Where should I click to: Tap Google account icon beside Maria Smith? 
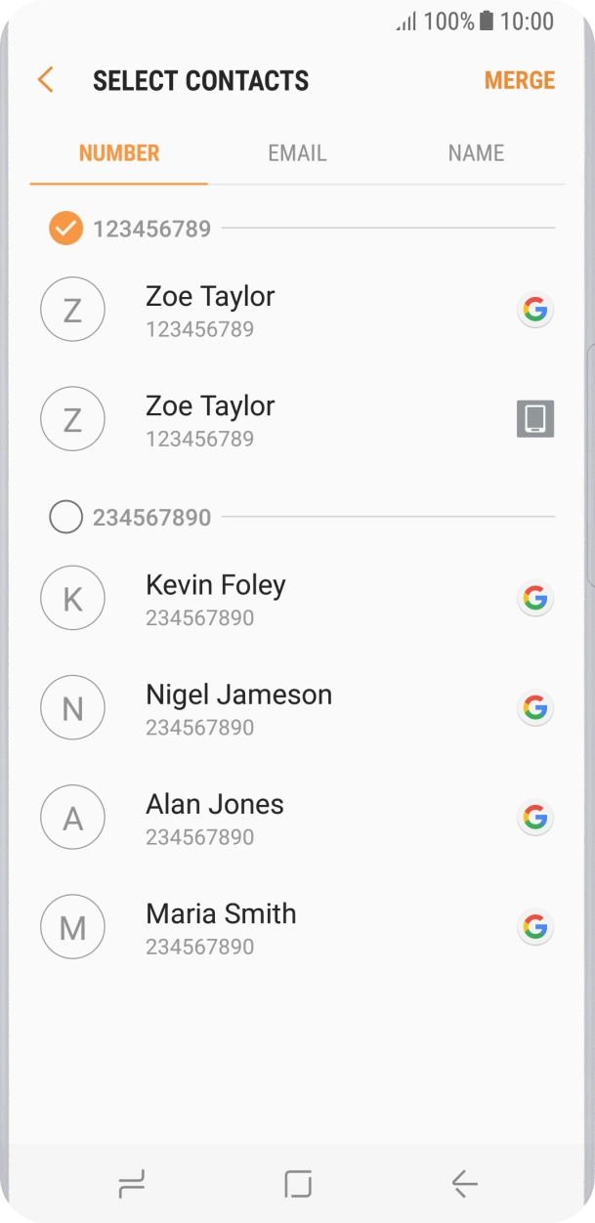point(534,926)
